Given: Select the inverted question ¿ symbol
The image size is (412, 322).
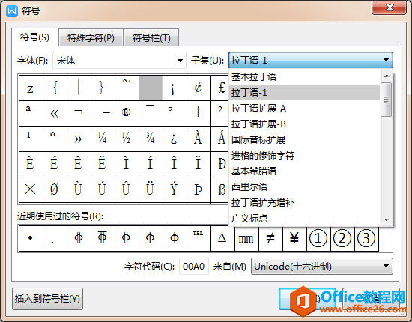Looking at the screenshot, I should point(175,139).
